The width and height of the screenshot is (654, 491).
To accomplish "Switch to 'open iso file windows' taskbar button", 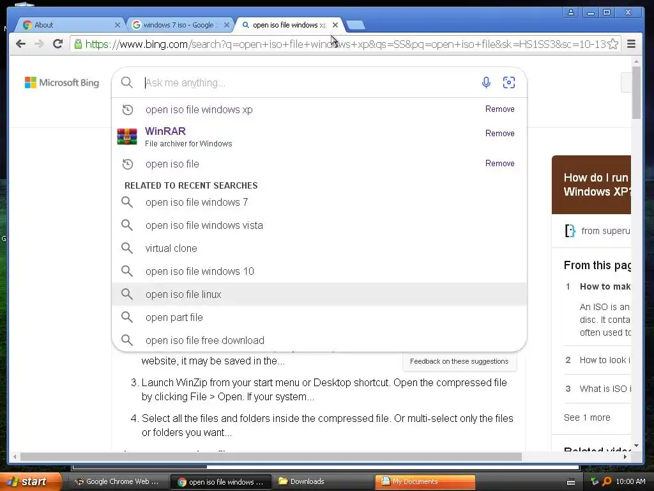I will pyautogui.click(x=221, y=482).
